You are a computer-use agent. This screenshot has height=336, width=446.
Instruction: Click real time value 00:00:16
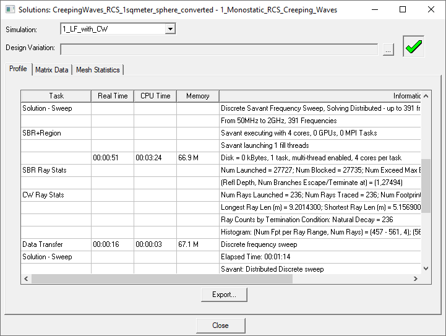(113, 244)
